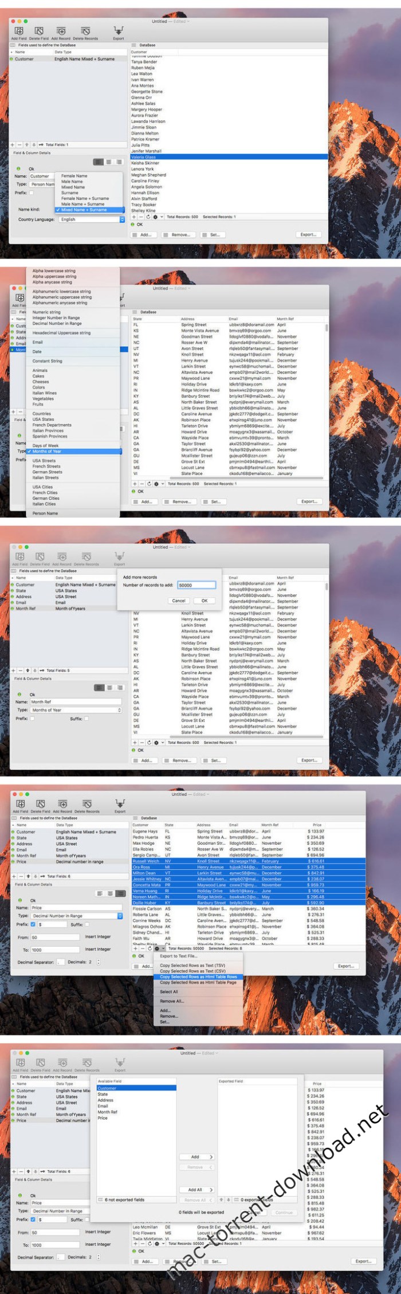The height and width of the screenshot is (1294, 401).
Task: Select USA Cities from the data type list
Action: (42, 487)
